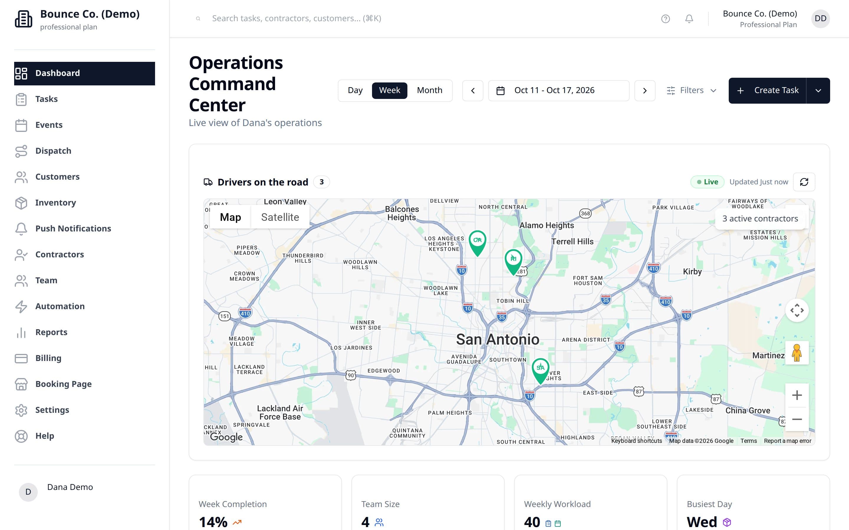The height and width of the screenshot is (530, 849).
Task: Select the Street View pegman
Action: click(x=797, y=353)
